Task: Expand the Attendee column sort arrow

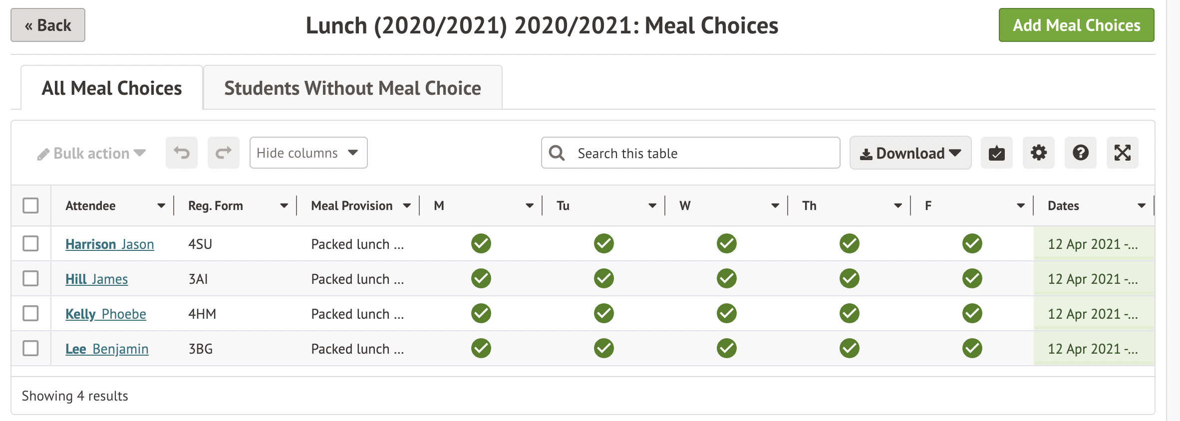Action: click(161, 206)
